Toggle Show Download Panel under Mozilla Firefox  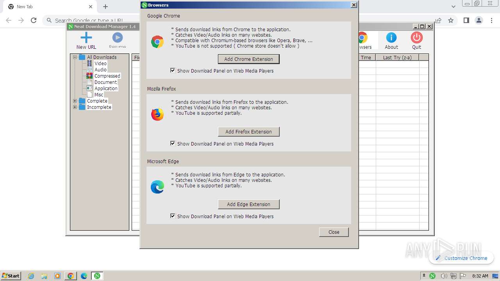coord(173,144)
